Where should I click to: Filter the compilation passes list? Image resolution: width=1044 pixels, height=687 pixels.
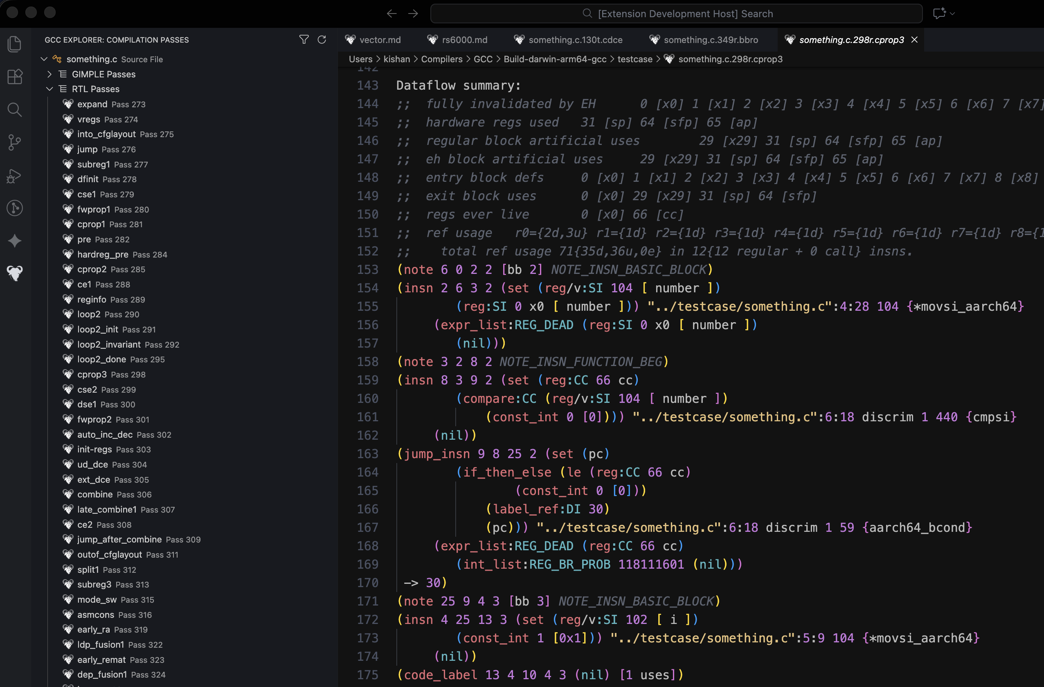tap(304, 39)
